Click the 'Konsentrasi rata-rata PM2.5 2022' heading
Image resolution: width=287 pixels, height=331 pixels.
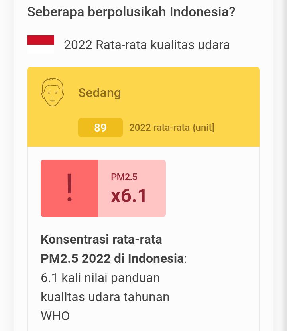tap(114, 249)
